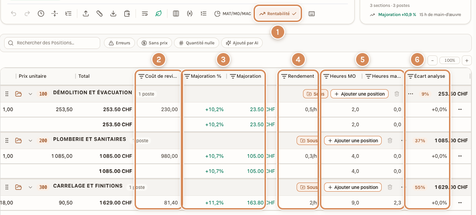The height and width of the screenshot is (215, 476).
Task: Click the 55% badge in section 300
Action: [420, 187]
